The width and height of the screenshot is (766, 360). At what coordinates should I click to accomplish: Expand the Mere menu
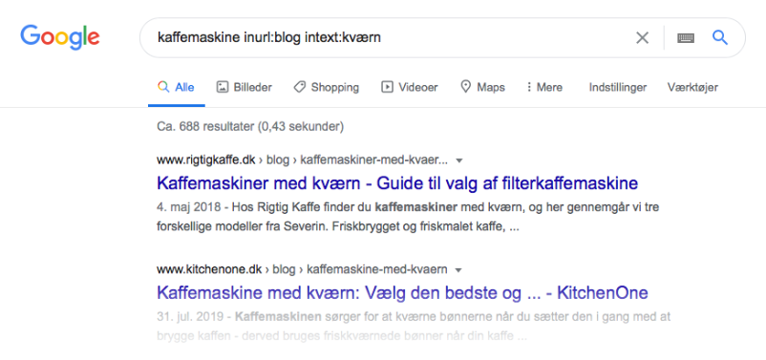[544, 88]
